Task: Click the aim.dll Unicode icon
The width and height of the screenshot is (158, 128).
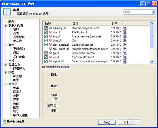Action: [x=51, y=32]
